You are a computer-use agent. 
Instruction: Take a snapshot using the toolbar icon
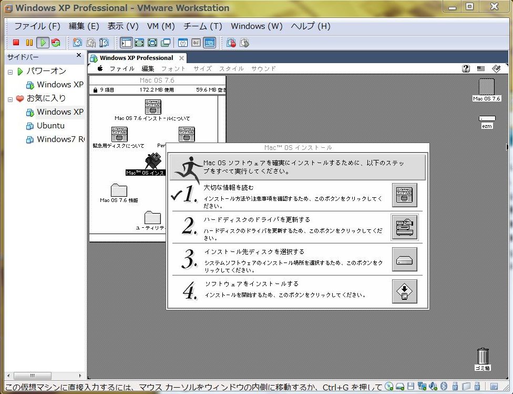[77, 43]
